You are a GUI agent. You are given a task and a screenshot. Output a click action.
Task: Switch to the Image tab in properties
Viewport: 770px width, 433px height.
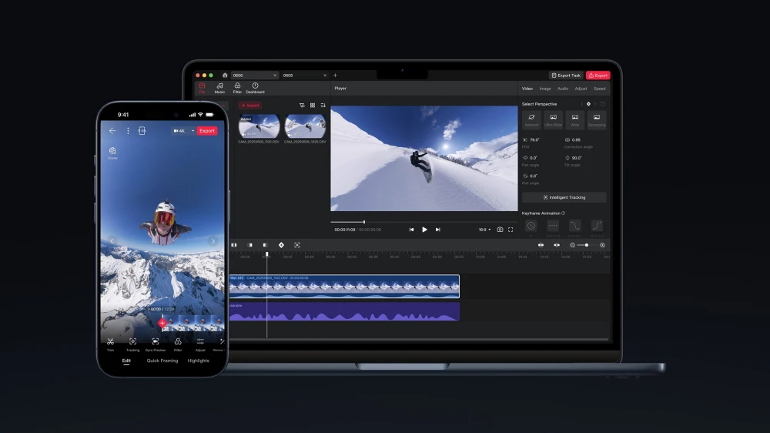545,89
